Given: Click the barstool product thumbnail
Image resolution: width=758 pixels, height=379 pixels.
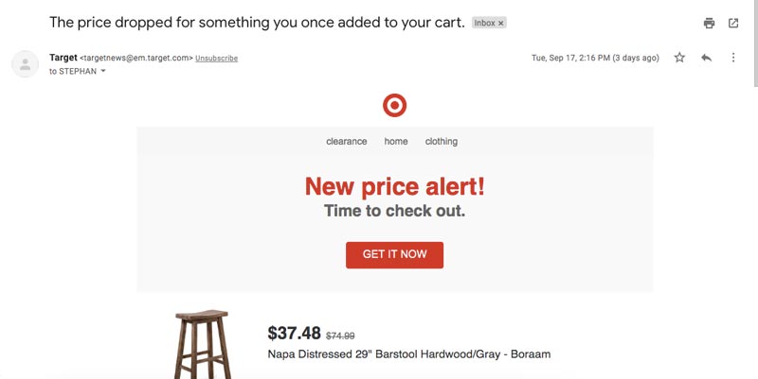Looking at the screenshot, I should 203,344.
